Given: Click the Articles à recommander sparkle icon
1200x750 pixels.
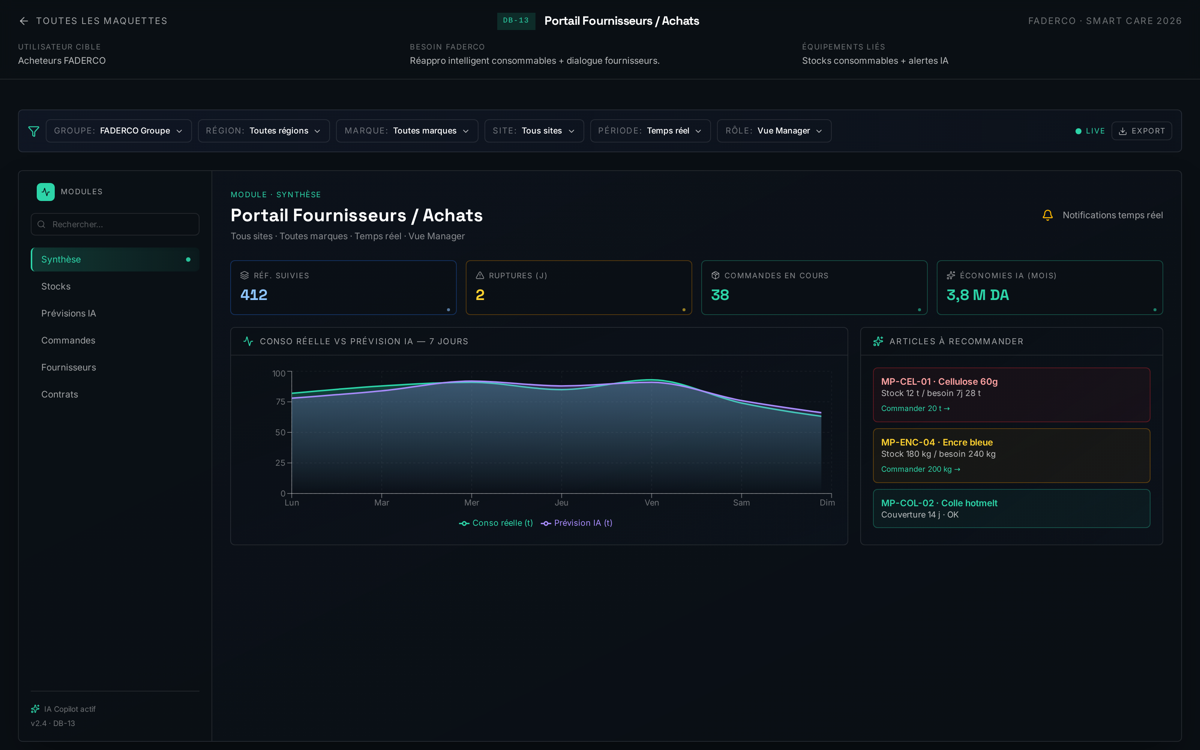Looking at the screenshot, I should pyautogui.click(x=878, y=341).
